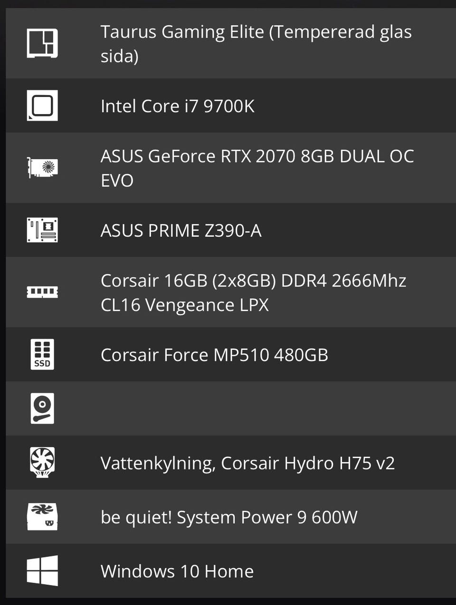Click the computer case icon
This screenshot has width=456, height=605.
[x=42, y=43]
